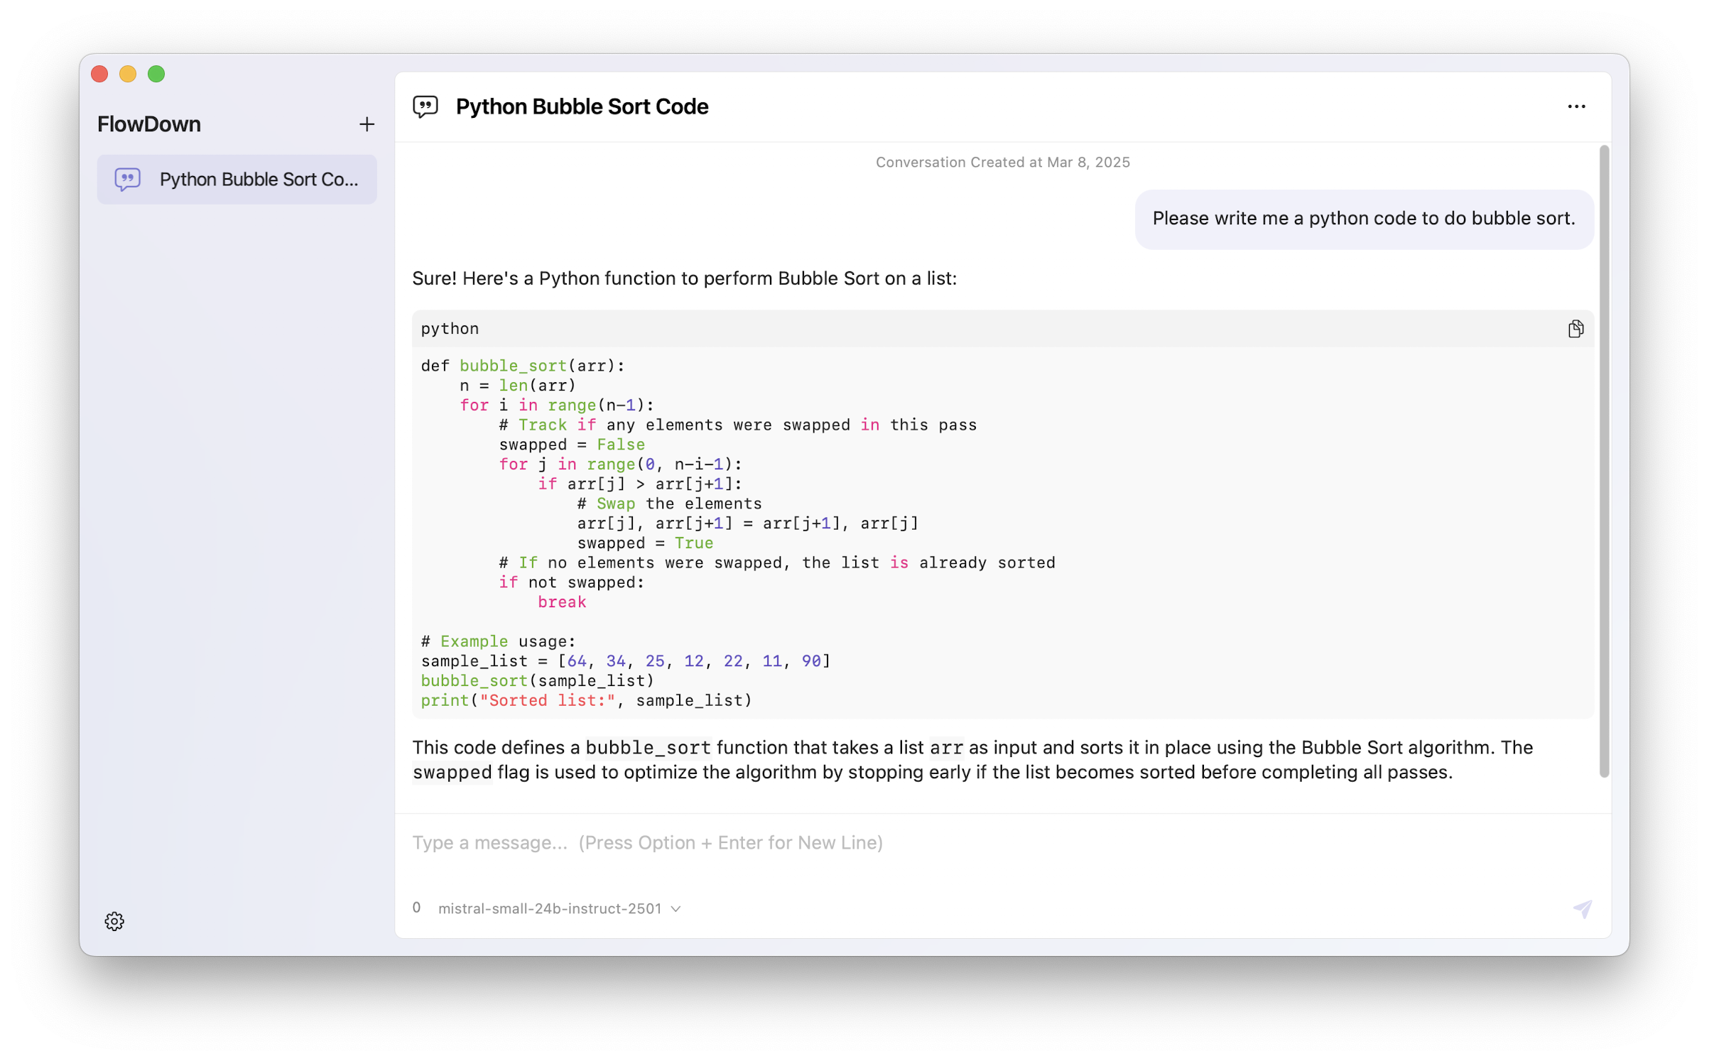Click the def bubble_sort(arr): code line
Viewport: 1709px width, 1061px height.
point(523,365)
